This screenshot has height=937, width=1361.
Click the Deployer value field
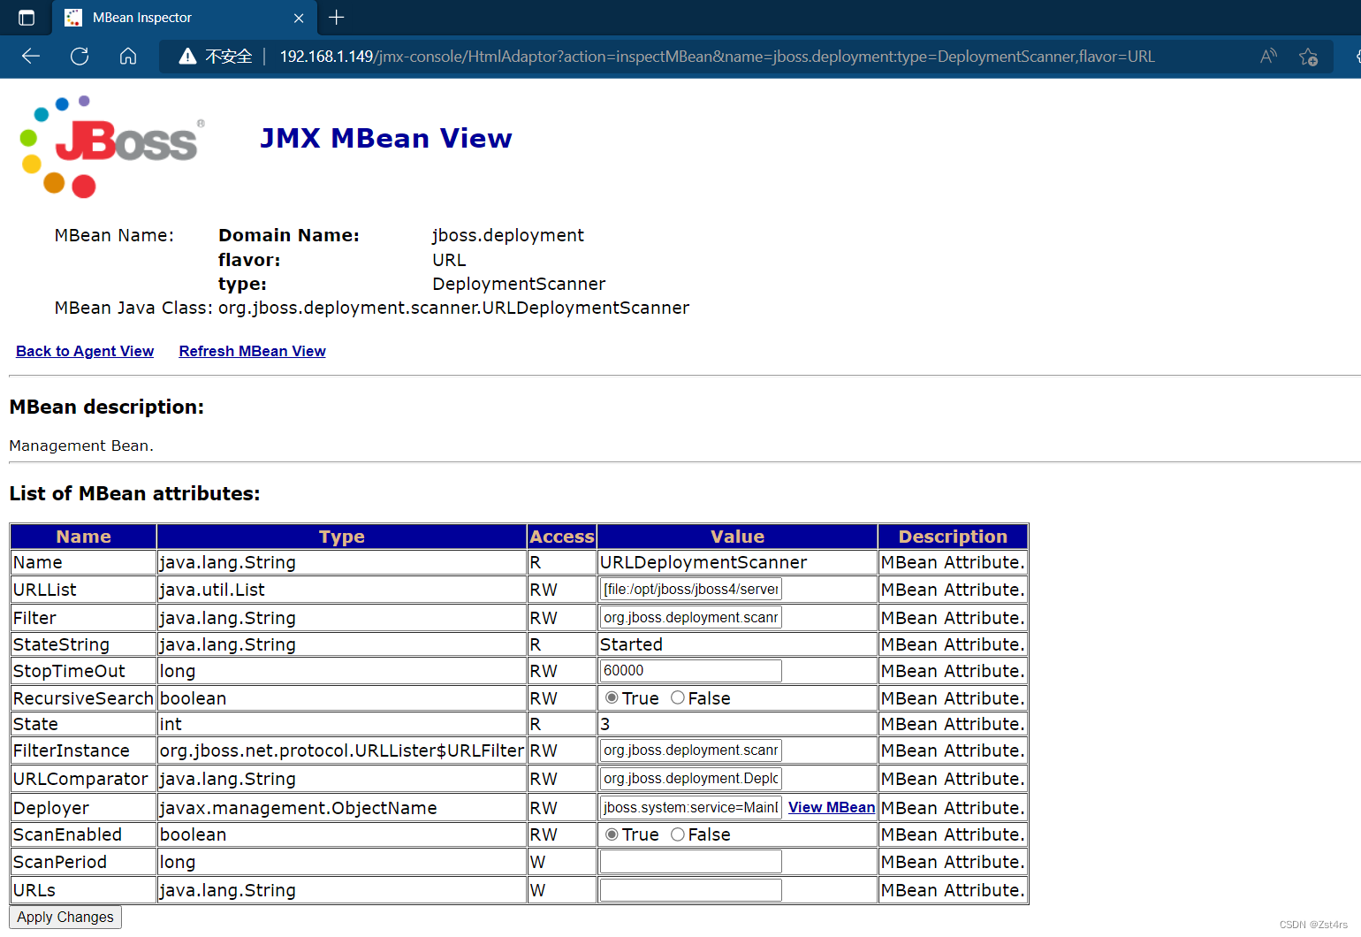(x=691, y=807)
